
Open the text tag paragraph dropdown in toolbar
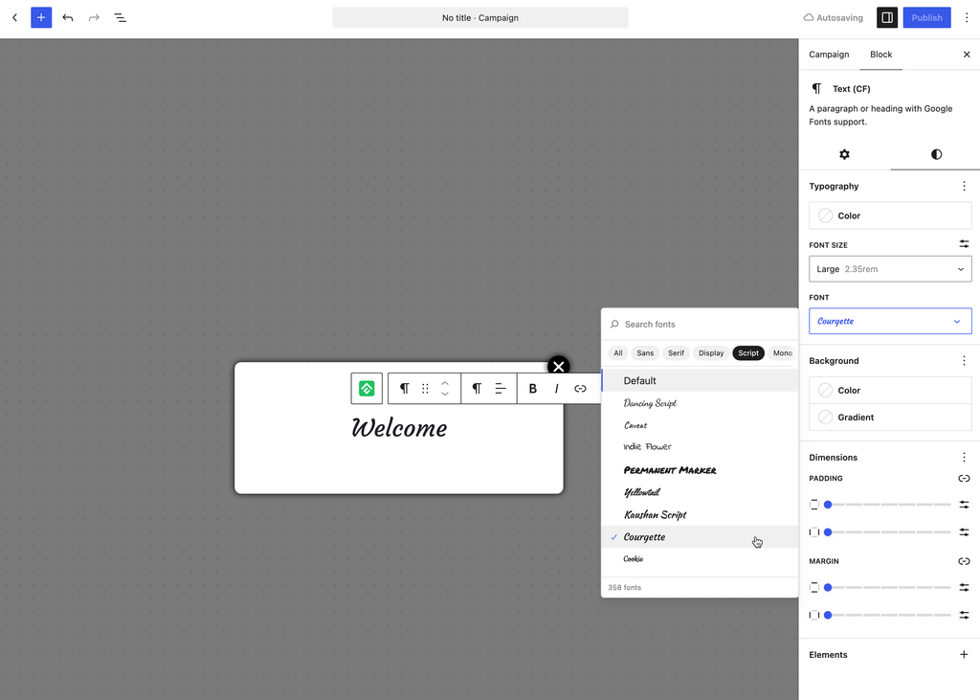tap(477, 389)
